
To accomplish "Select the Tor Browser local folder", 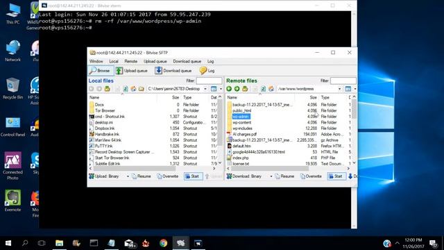I will click(105, 110).
